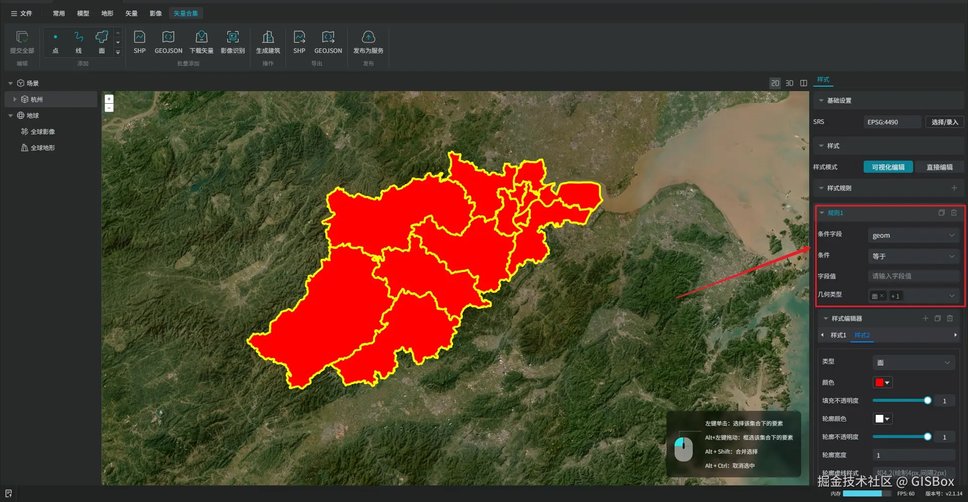The image size is (968, 502).
Task: Expand the 杭州 tree node
Action: [x=15, y=99]
